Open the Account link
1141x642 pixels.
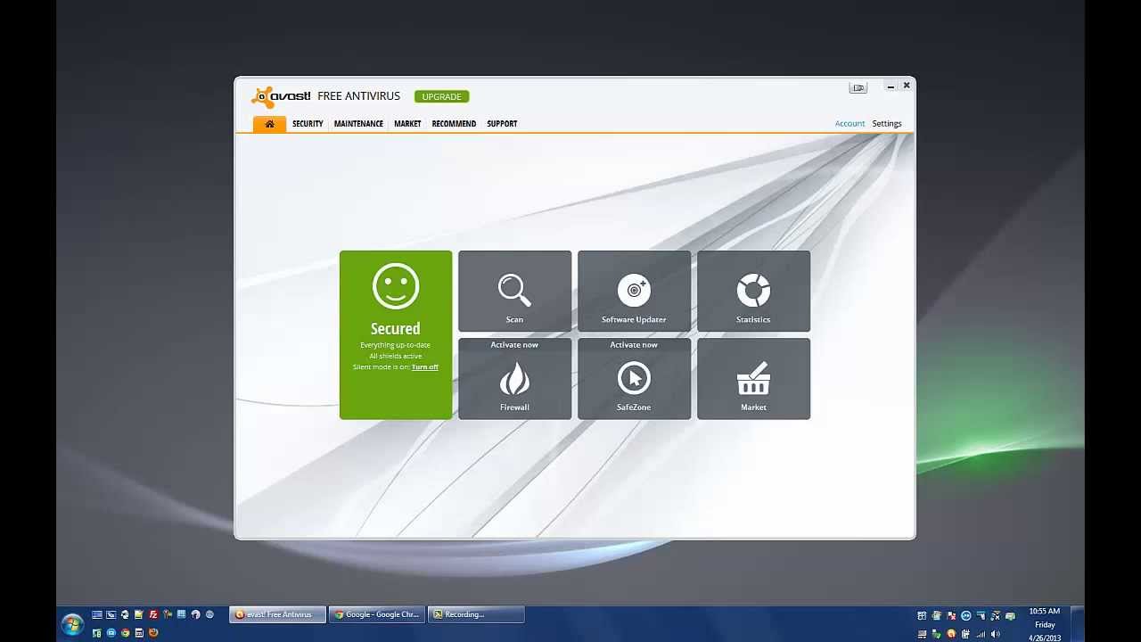tap(850, 124)
